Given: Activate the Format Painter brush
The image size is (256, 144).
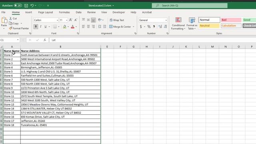Looking at the screenshot, I should click(19, 28).
